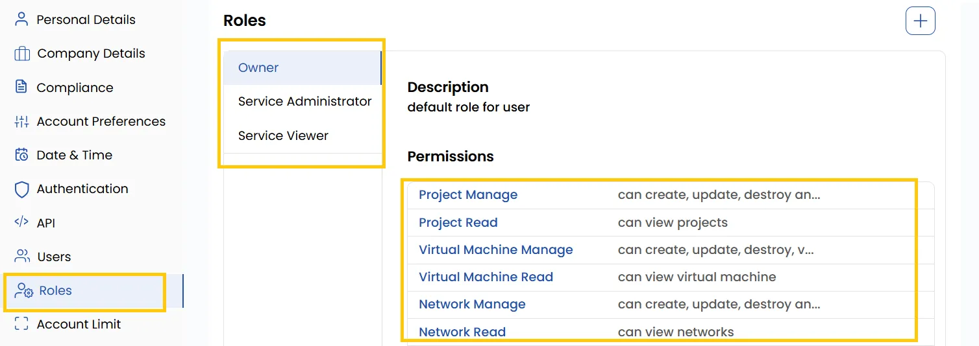Click the Description heading
979x346 pixels.
coord(448,87)
